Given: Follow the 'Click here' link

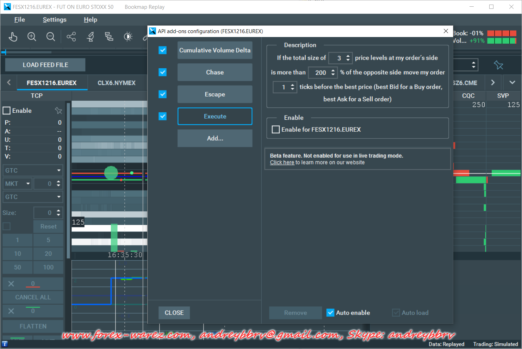Looking at the screenshot, I should pyautogui.click(x=282, y=163).
